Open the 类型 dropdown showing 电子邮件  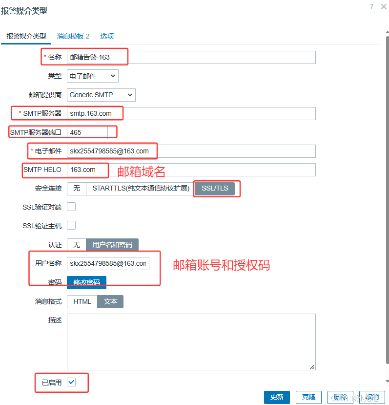click(x=92, y=76)
